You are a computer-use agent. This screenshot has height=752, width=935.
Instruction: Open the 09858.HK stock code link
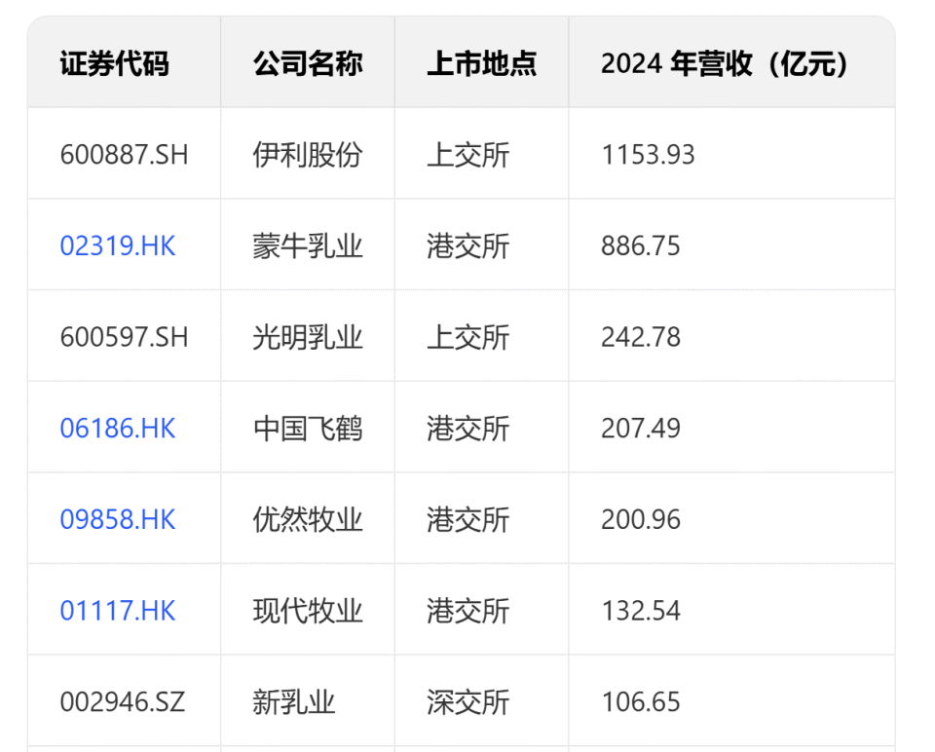118,519
